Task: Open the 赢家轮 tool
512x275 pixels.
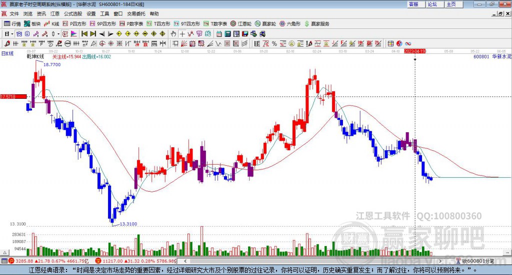Action: 265,24
